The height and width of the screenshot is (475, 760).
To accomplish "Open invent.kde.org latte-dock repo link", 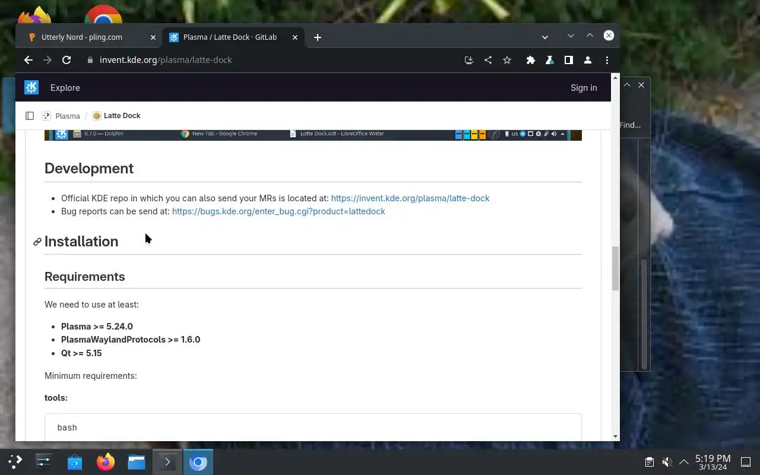I will [410, 198].
